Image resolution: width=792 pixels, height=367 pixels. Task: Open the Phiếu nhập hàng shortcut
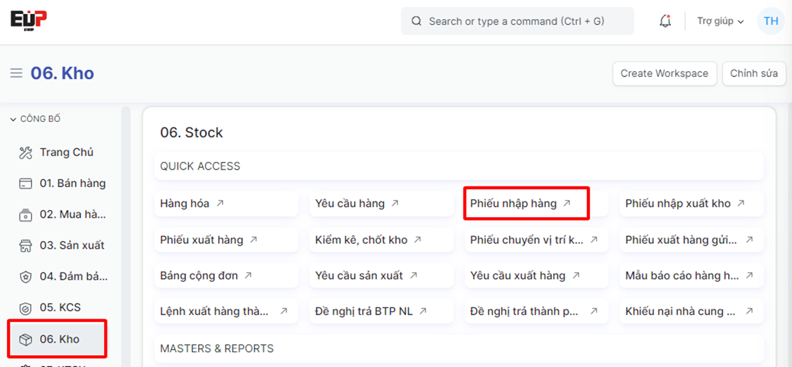click(520, 204)
